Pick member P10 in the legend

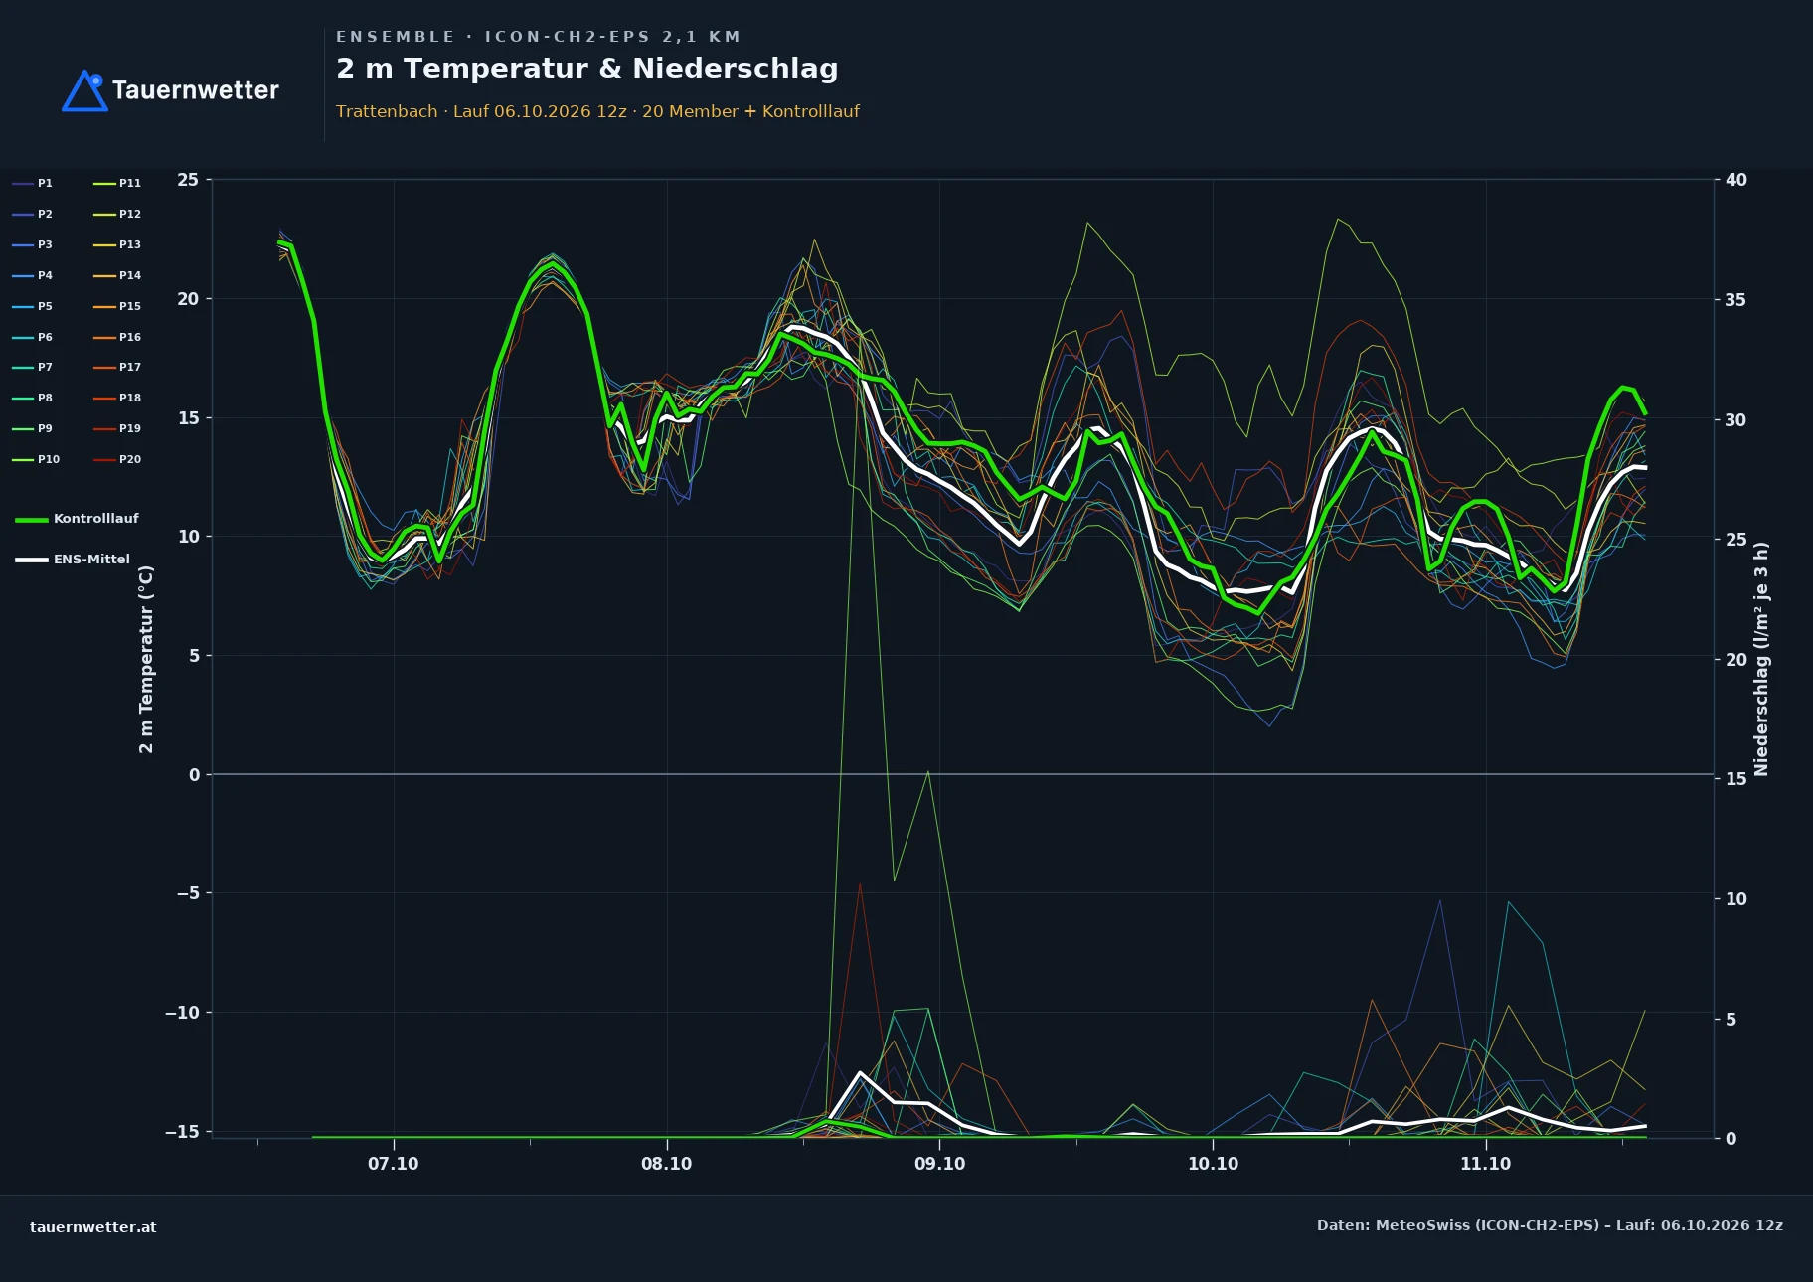[x=36, y=459]
